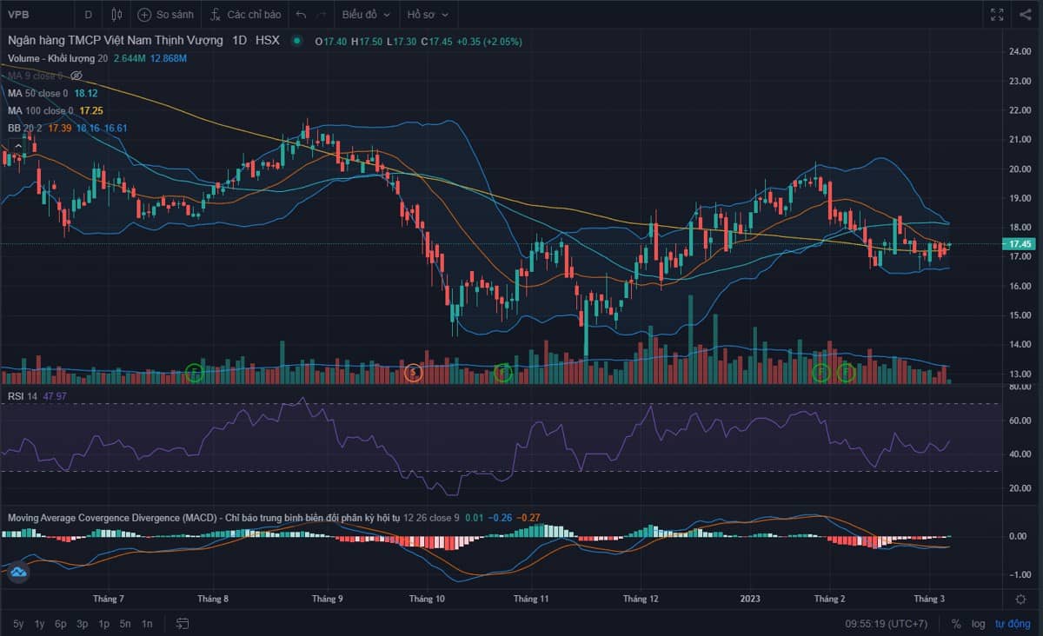Click the 2023 time axis label
Image resolution: width=1043 pixels, height=636 pixels.
pos(750,599)
